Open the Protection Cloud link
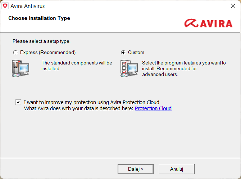This screenshot has height=179, width=241. click(x=153, y=108)
